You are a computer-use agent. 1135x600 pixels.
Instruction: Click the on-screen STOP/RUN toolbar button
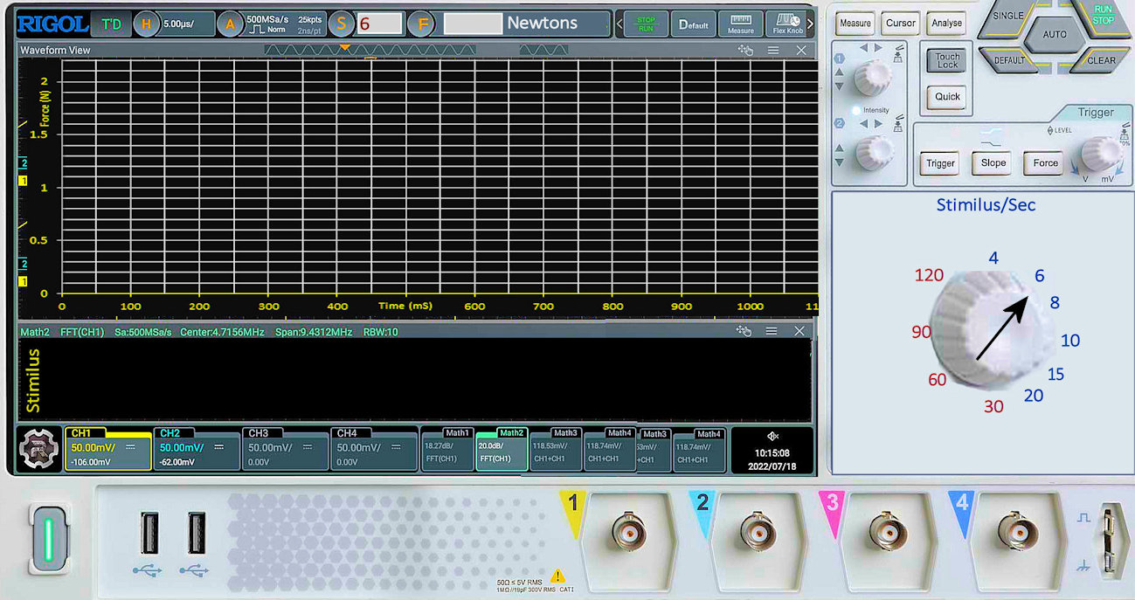point(646,24)
